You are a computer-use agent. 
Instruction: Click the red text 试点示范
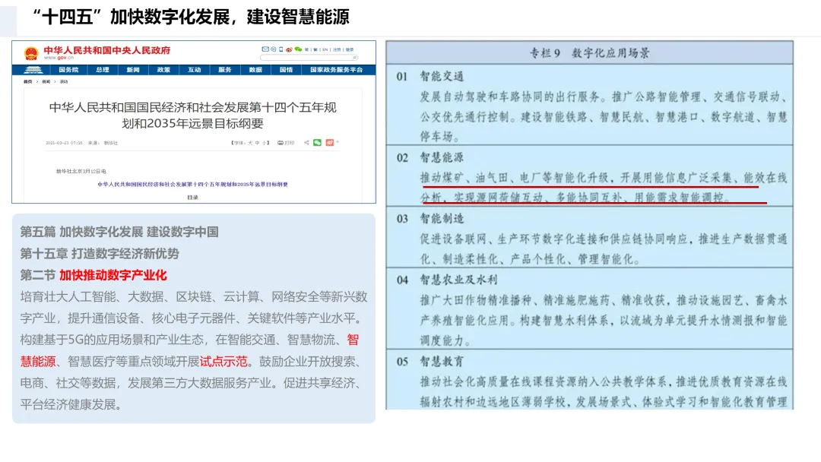click(x=223, y=362)
